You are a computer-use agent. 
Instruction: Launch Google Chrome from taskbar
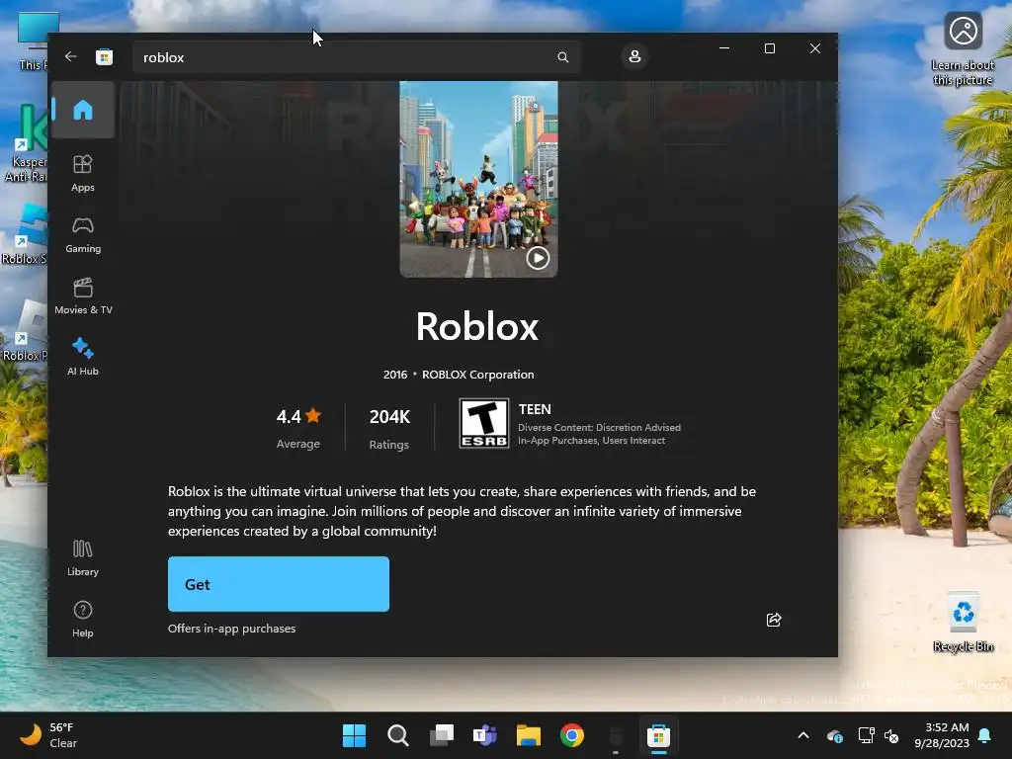[572, 735]
